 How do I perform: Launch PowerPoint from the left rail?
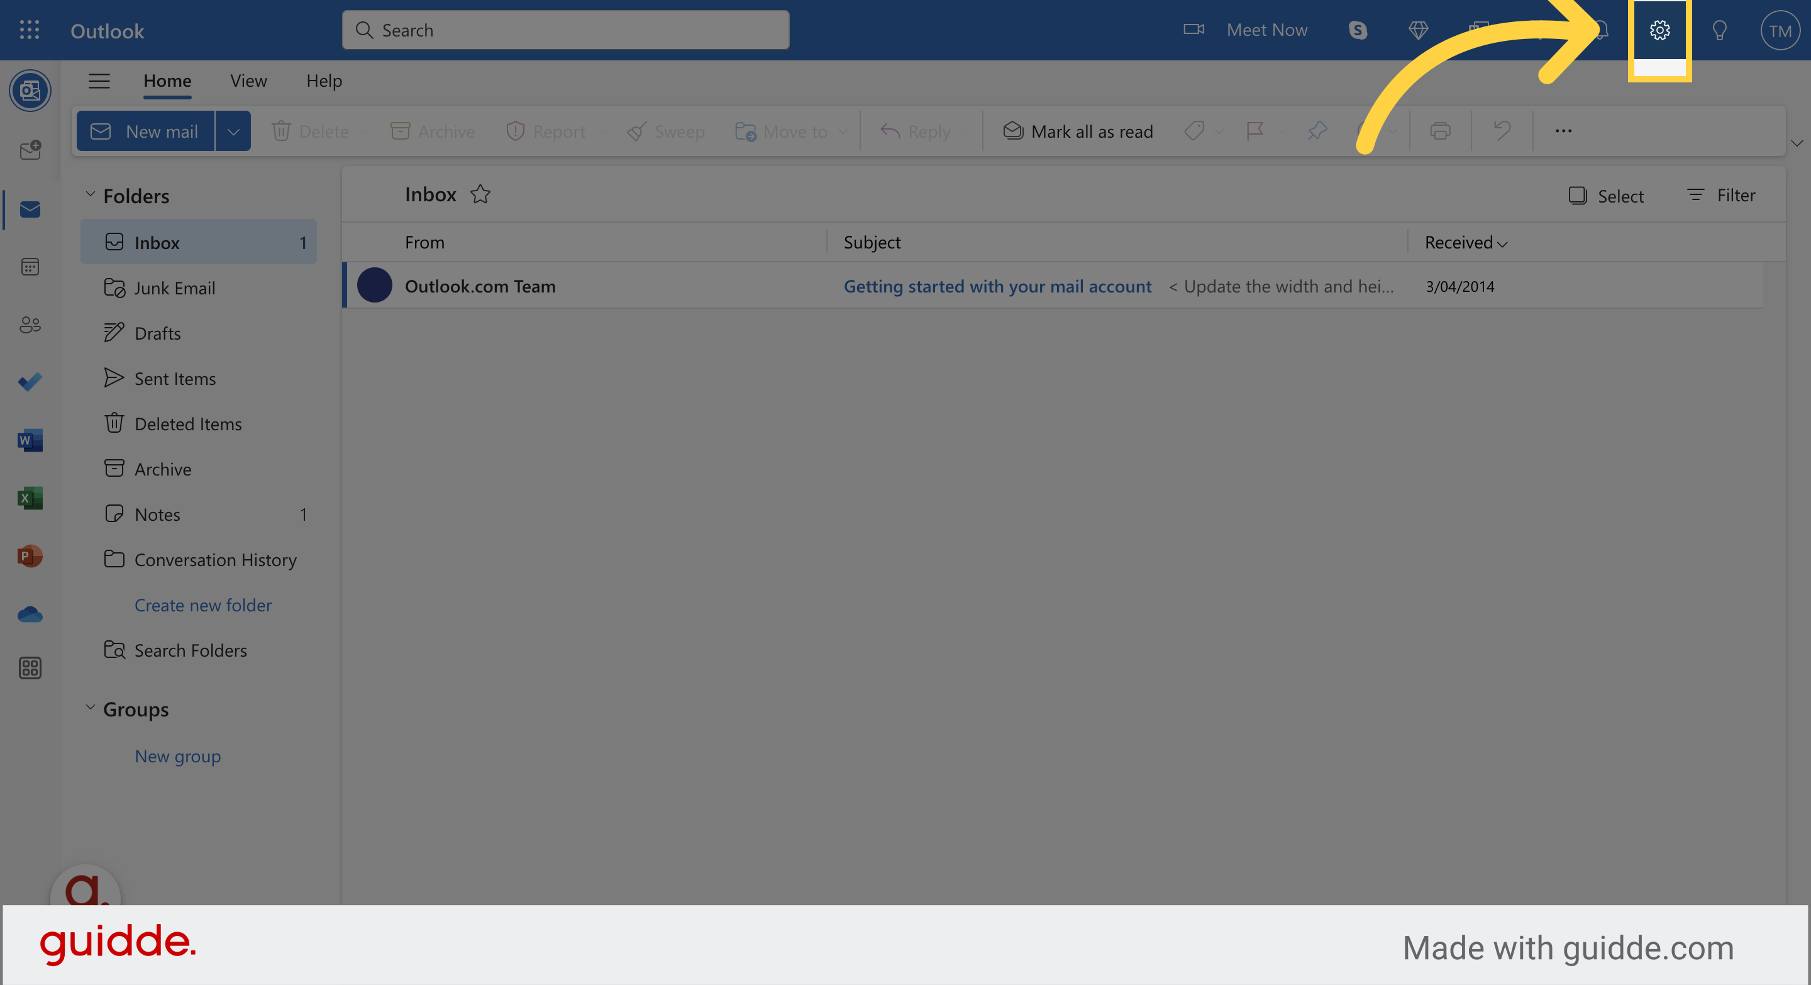pos(30,556)
